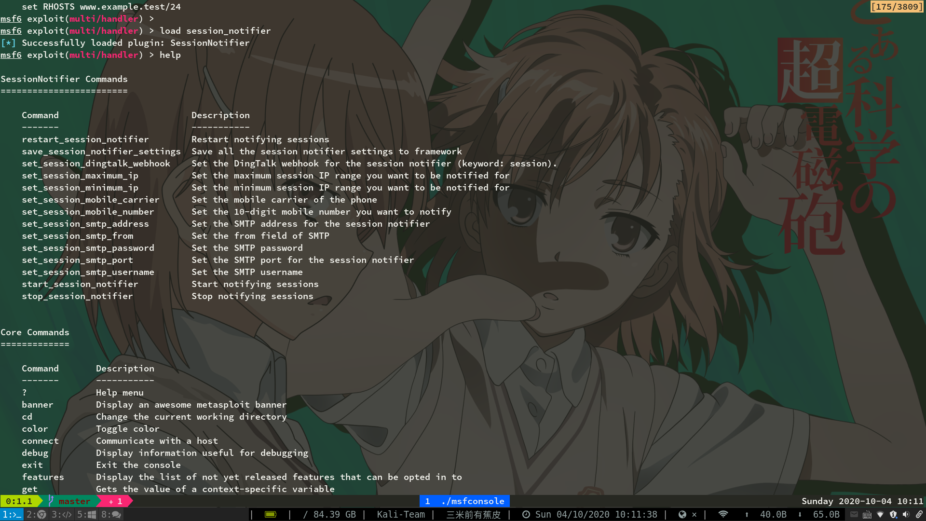926x521 pixels.
Task: Switch to workspace 5 Windows icon
Action: (86, 515)
